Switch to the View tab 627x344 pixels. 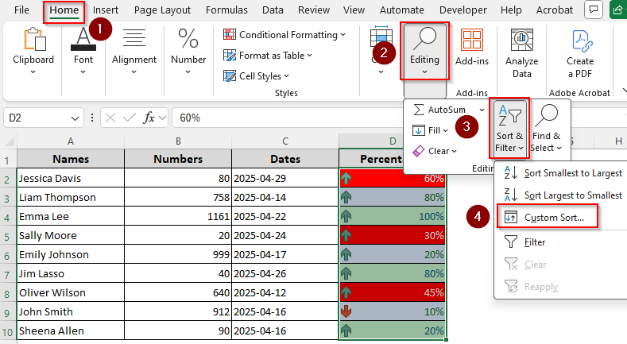click(x=354, y=10)
